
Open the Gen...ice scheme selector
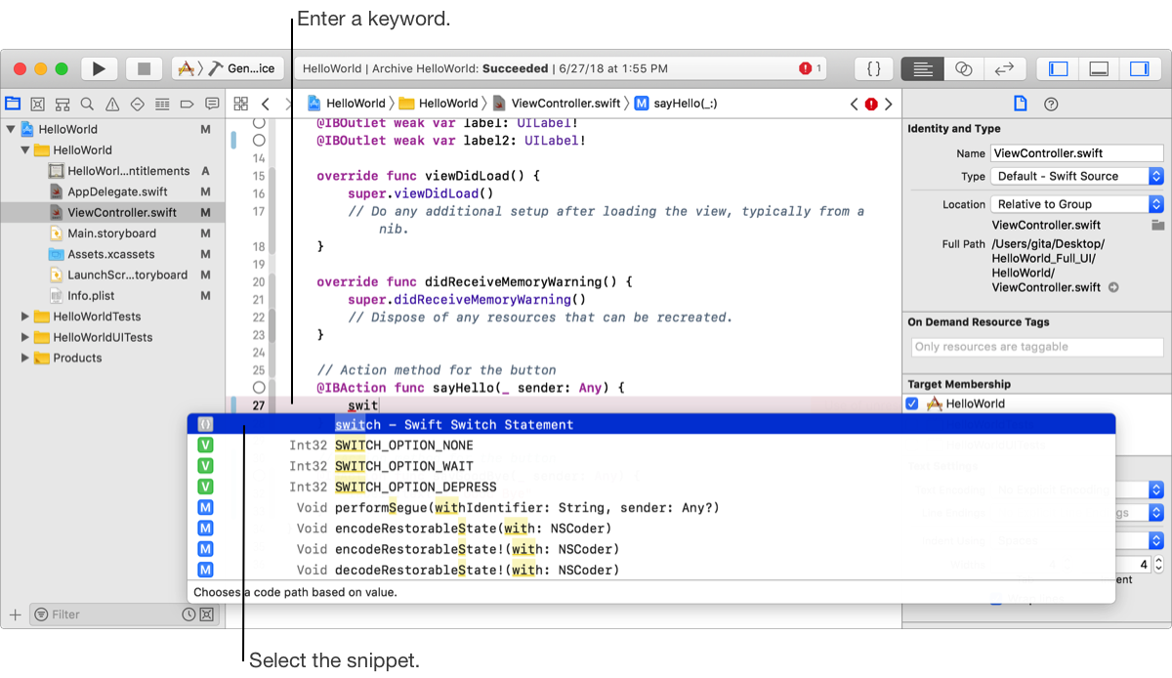(x=229, y=68)
